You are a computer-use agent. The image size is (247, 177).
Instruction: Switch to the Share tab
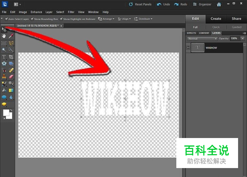pos(236,19)
